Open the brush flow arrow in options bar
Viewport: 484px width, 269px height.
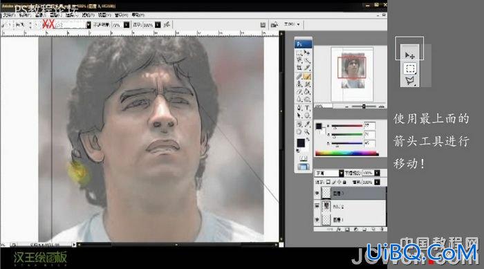[158, 25]
